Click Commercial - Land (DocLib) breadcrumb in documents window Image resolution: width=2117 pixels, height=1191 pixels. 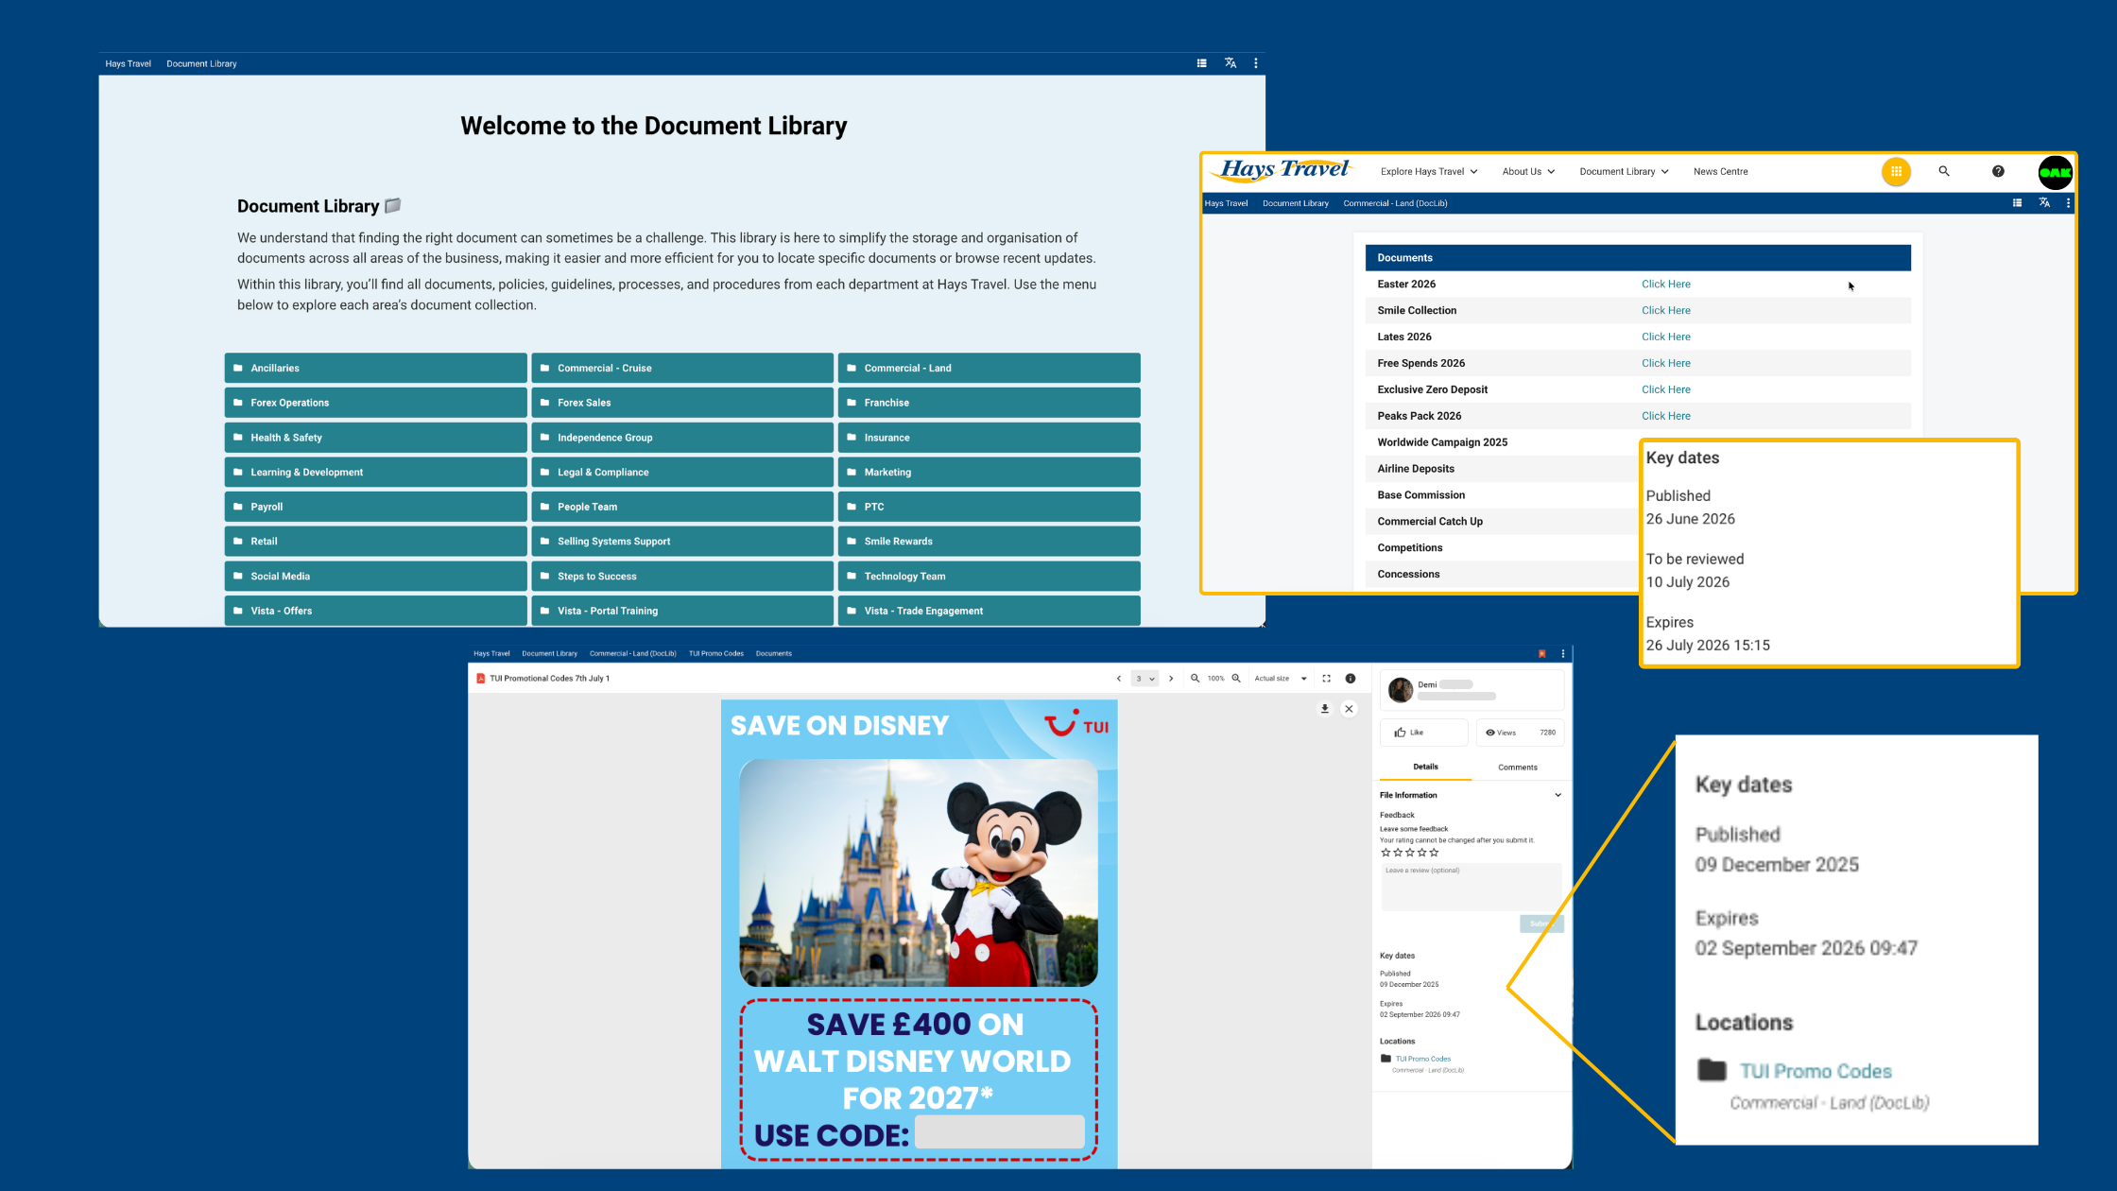coord(1395,203)
